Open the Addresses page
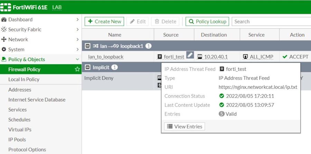 point(41,90)
